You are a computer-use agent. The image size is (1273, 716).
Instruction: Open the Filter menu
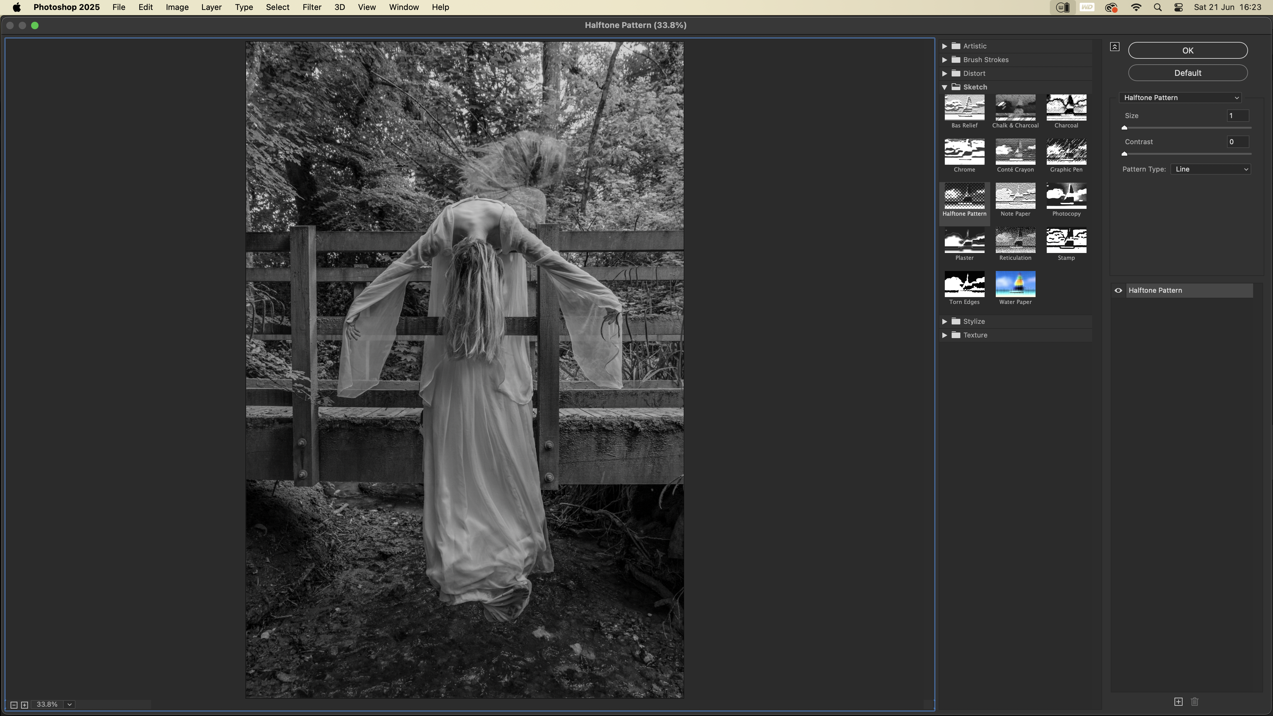(x=311, y=7)
